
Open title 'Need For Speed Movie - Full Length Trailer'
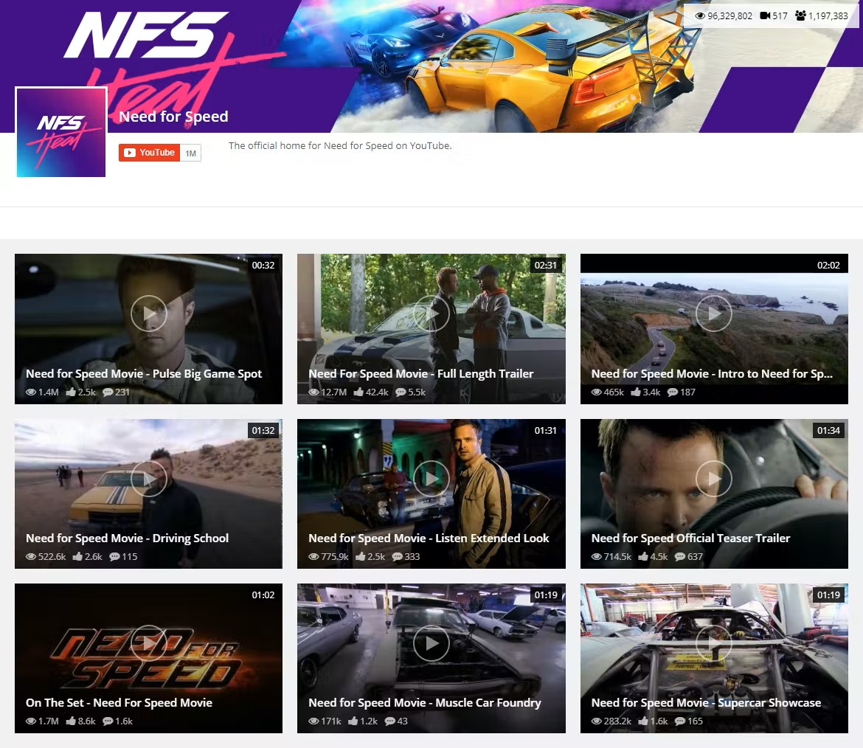click(421, 374)
